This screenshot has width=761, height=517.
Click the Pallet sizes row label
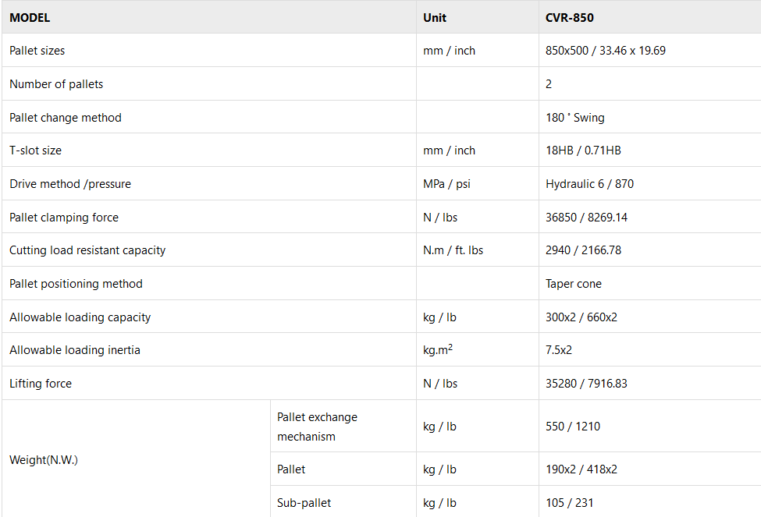coord(37,51)
